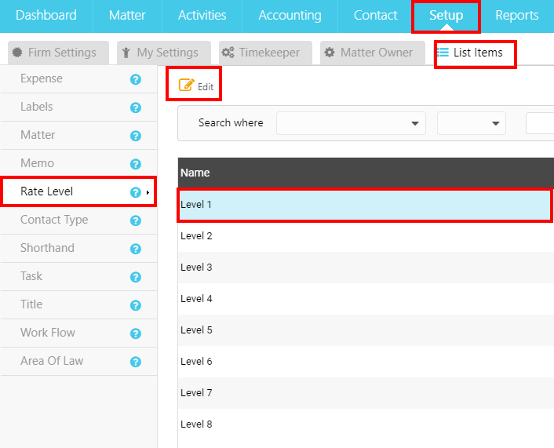Select Memo in the sidebar list
Screen dimensions: 554x448
click(x=78, y=163)
